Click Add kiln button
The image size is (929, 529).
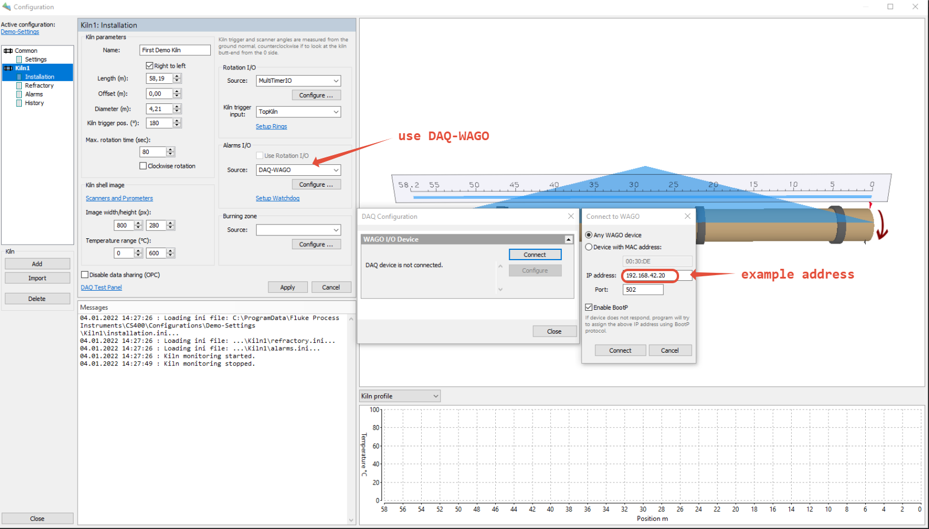37,264
